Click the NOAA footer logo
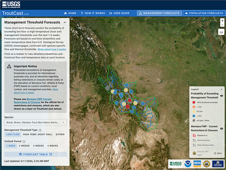The image size is (226, 170). tap(188, 164)
